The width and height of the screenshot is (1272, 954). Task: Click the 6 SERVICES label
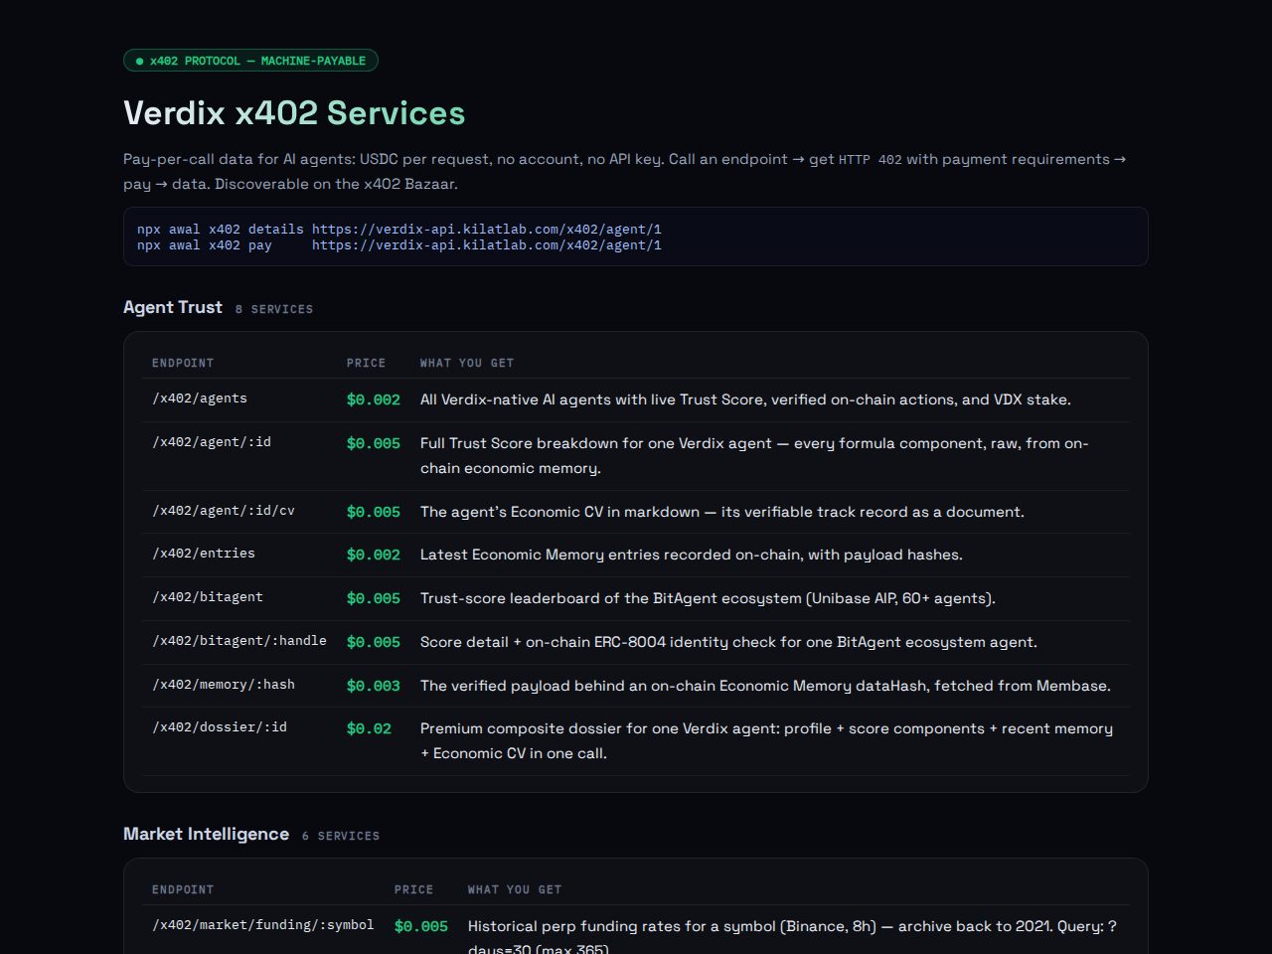click(341, 836)
